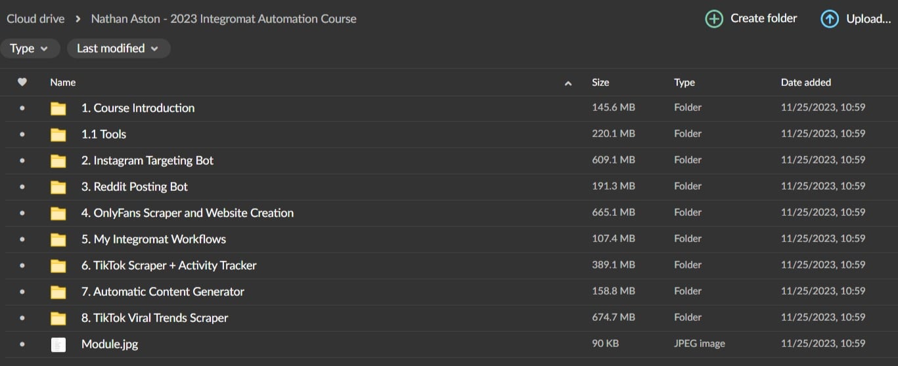Click folder icon for 1. Course Introduction
This screenshot has width=898, height=366.
coord(58,108)
